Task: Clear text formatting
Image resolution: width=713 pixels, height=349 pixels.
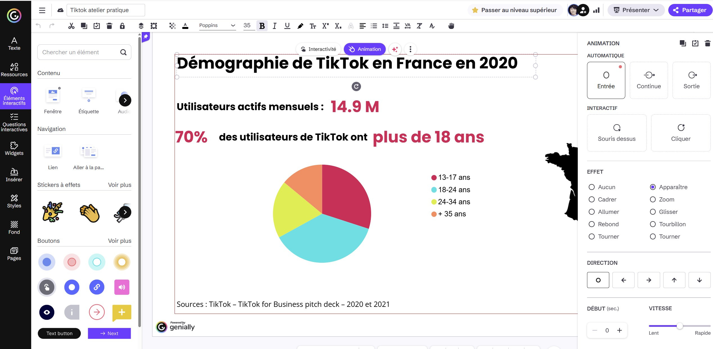Action: click(x=419, y=26)
